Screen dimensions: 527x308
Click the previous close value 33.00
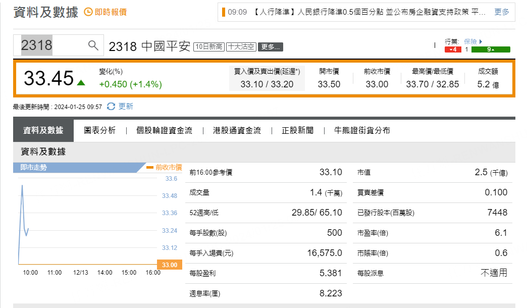pyautogui.click(x=377, y=84)
